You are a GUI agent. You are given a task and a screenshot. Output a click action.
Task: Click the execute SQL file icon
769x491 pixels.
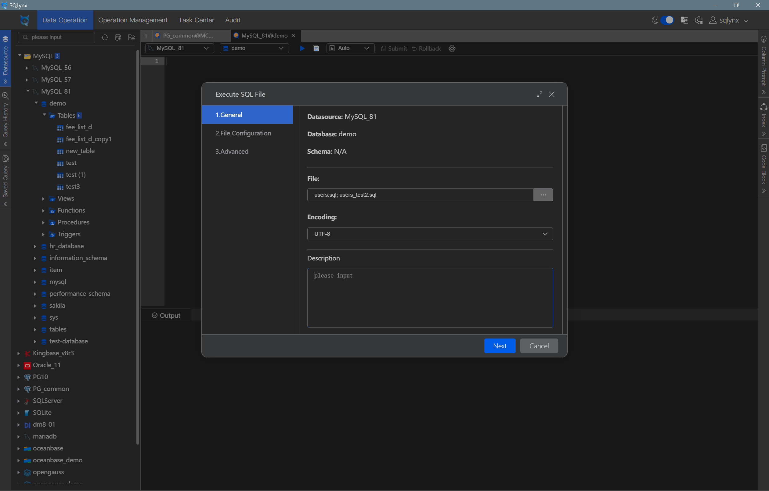click(x=316, y=48)
